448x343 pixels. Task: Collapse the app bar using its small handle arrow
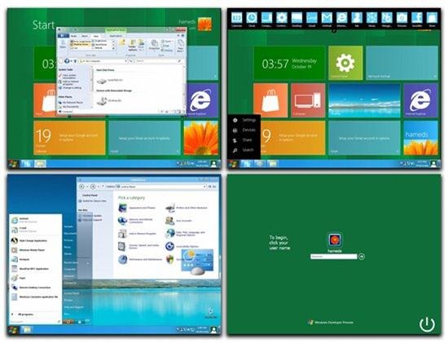tap(334, 31)
